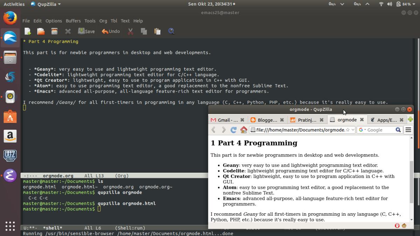Open a file with the Emacs folder icon

[41, 31]
